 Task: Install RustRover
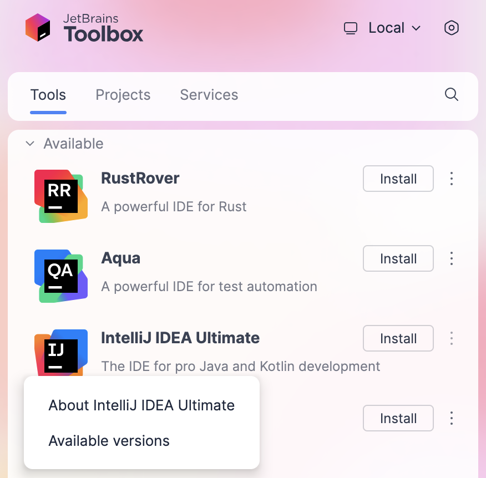click(x=398, y=179)
